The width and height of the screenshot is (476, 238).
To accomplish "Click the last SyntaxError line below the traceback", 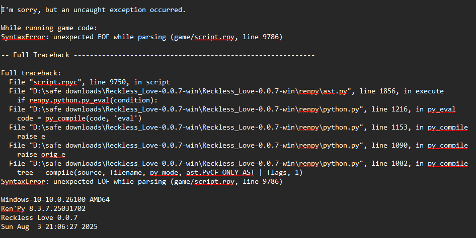I will [x=142, y=181].
